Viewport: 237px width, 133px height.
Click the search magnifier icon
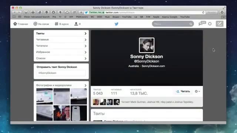(191, 24)
